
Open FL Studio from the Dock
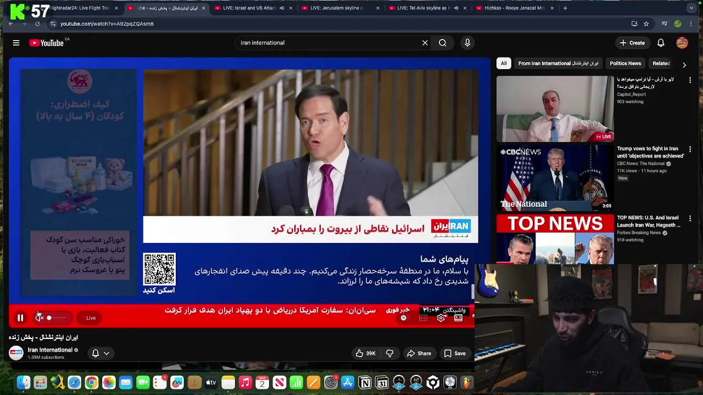467,382
